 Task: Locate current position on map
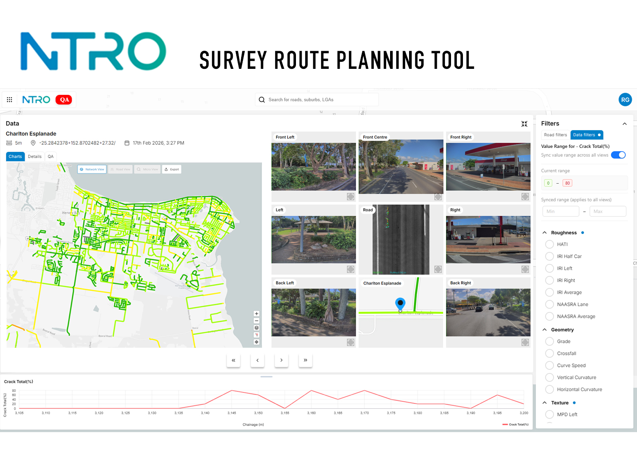pos(257,342)
